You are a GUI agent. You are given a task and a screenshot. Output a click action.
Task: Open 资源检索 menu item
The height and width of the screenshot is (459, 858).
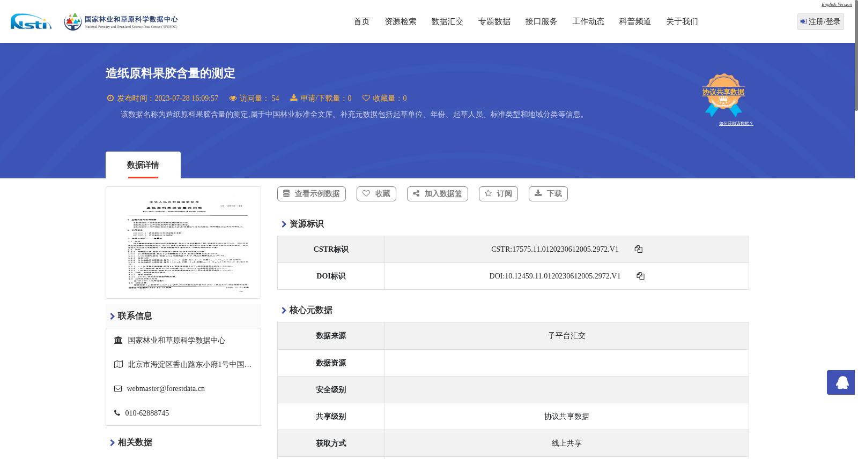401,21
